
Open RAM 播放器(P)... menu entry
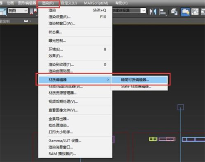75,154
